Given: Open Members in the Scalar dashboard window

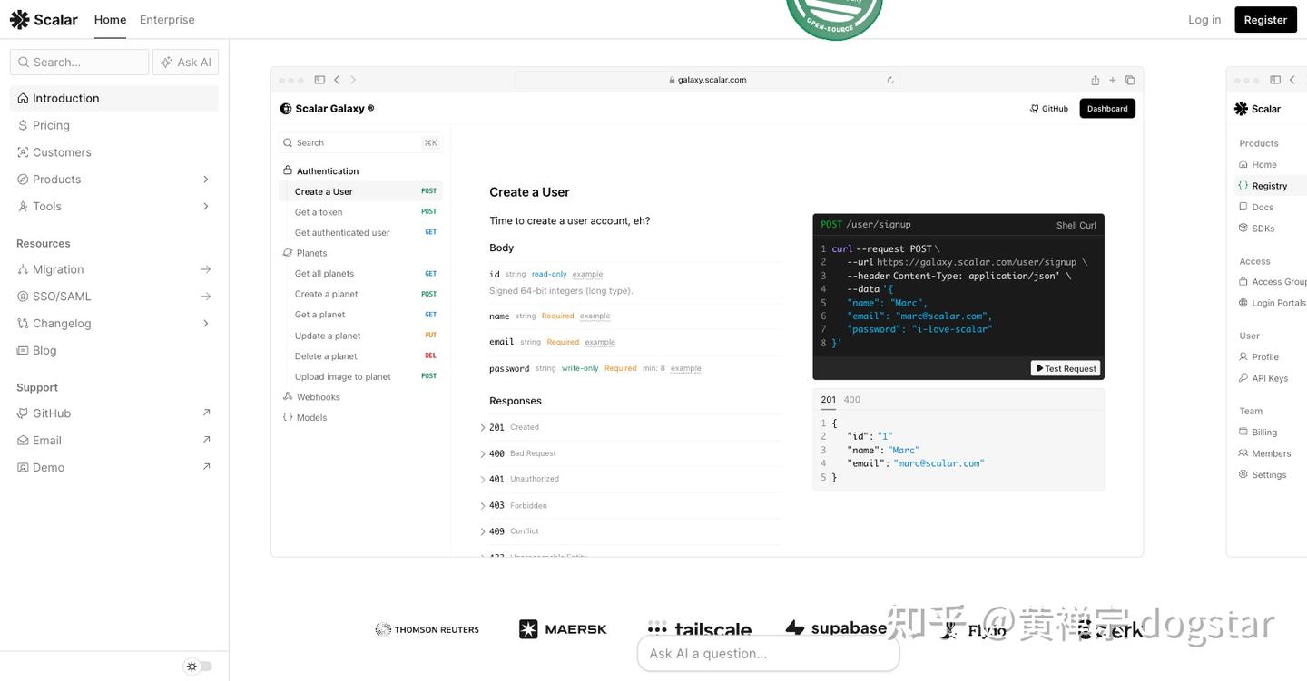Looking at the screenshot, I should click(1271, 453).
